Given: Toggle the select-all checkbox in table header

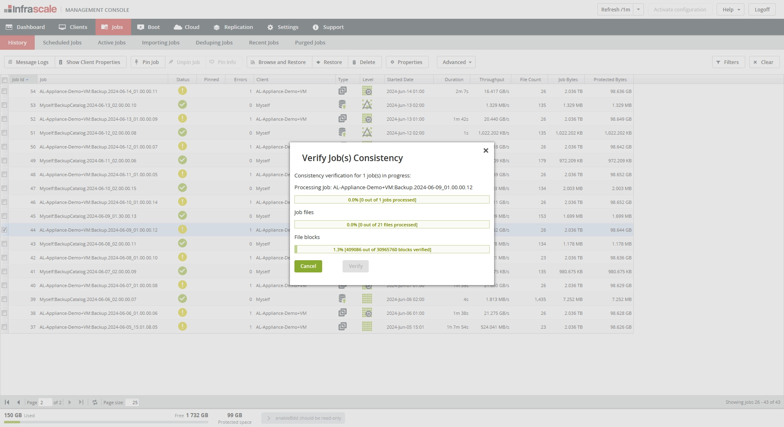Looking at the screenshot, I should tap(4, 80).
